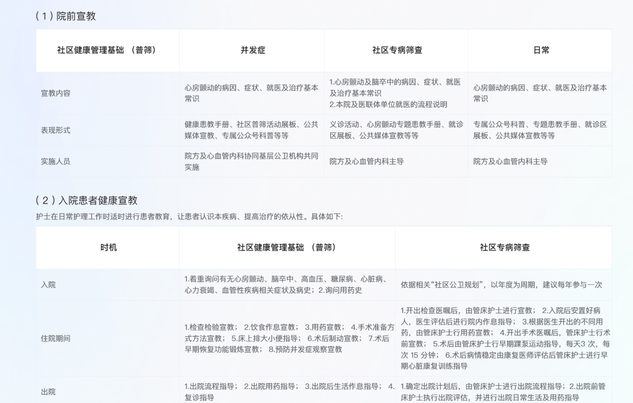Click the 院前宣教 section heading

pyautogui.click(x=66, y=16)
